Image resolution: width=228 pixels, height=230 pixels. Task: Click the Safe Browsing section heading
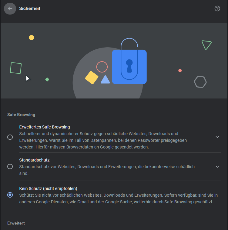click(21, 115)
